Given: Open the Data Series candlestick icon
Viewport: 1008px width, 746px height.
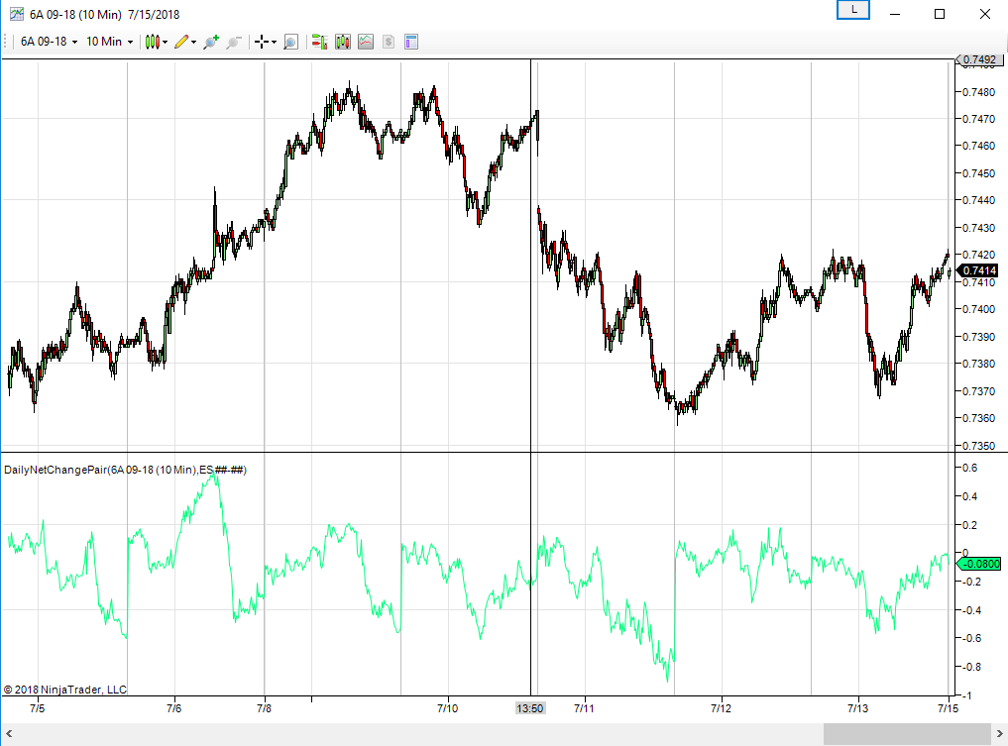Looking at the screenshot, I should pos(343,42).
